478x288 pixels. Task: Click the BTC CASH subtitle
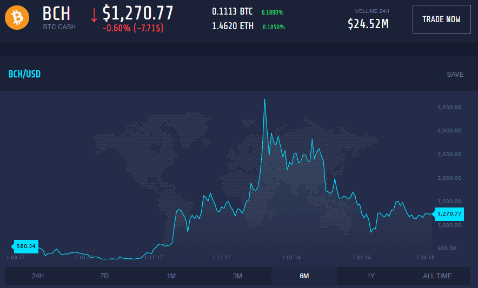tap(59, 27)
